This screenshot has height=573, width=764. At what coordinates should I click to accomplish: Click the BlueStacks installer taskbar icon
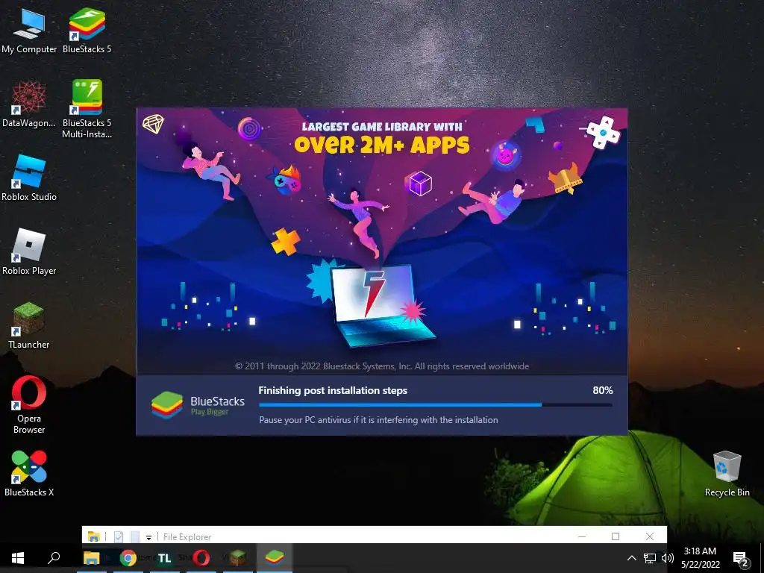(x=275, y=558)
